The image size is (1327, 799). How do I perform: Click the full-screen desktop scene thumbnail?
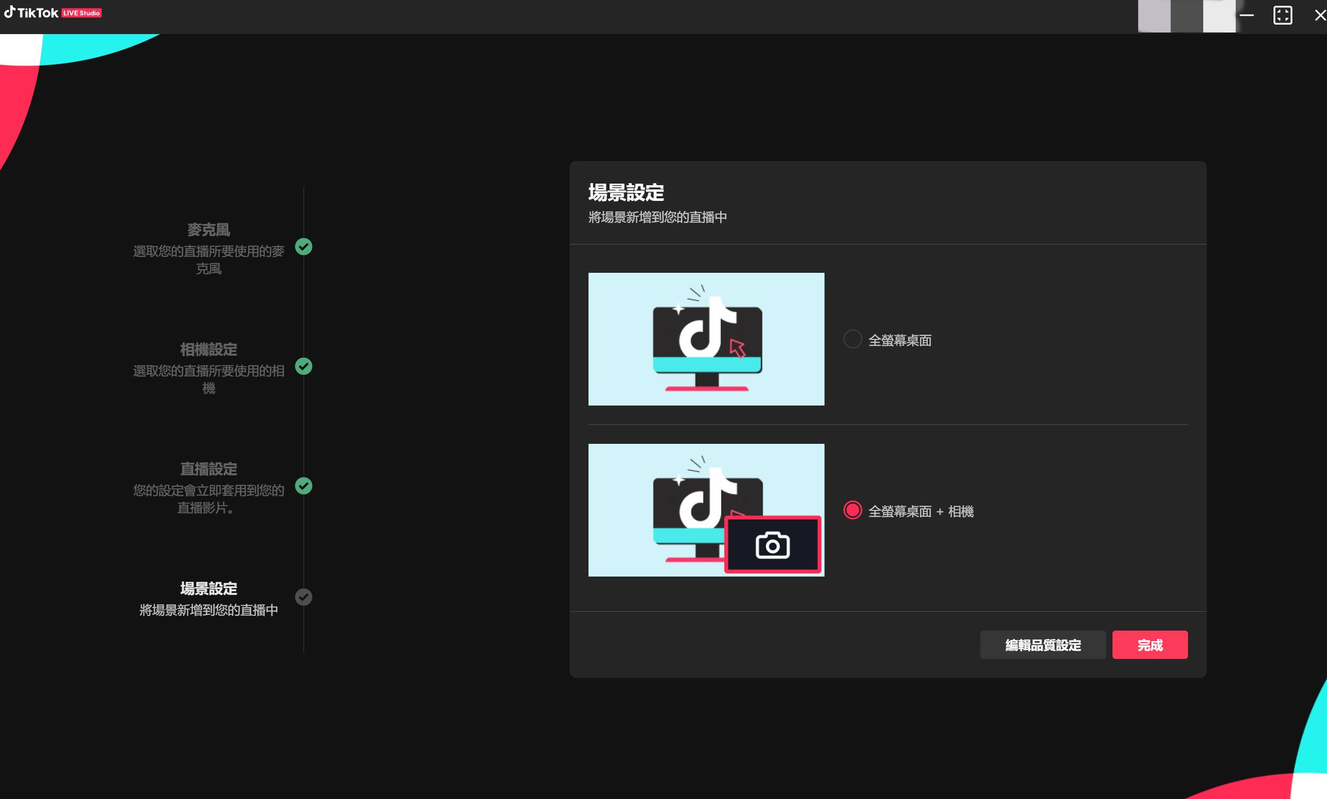[x=706, y=339]
